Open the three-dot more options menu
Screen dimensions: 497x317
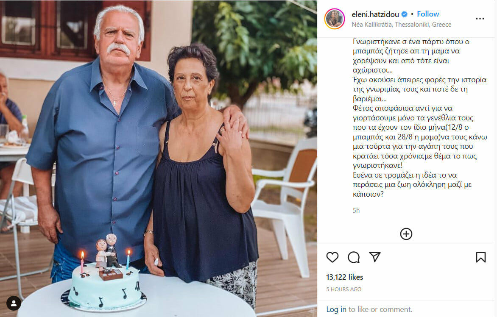480,19
